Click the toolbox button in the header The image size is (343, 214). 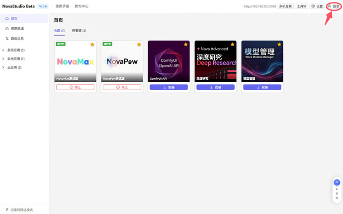tap(301, 6)
